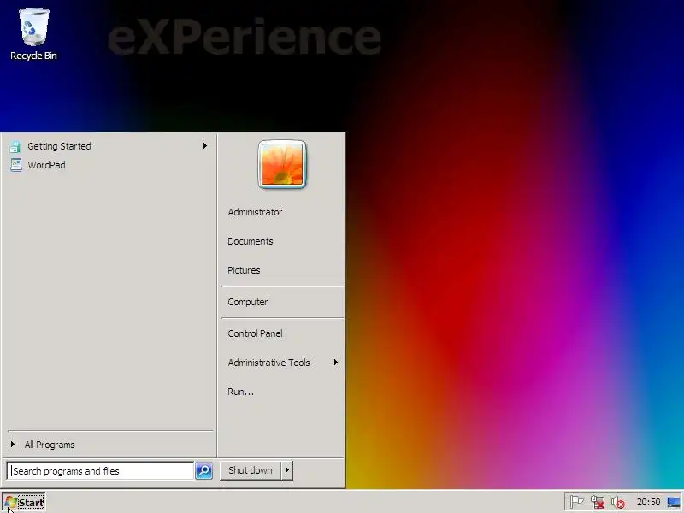The width and height of the screenshot is (684, 513).
Task: Click the 20:50 taskbar clock
Action: pos(648,502)
